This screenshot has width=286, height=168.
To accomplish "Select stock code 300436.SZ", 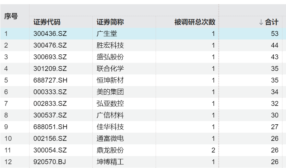I will pyautogui.click(x=50, y=34).
